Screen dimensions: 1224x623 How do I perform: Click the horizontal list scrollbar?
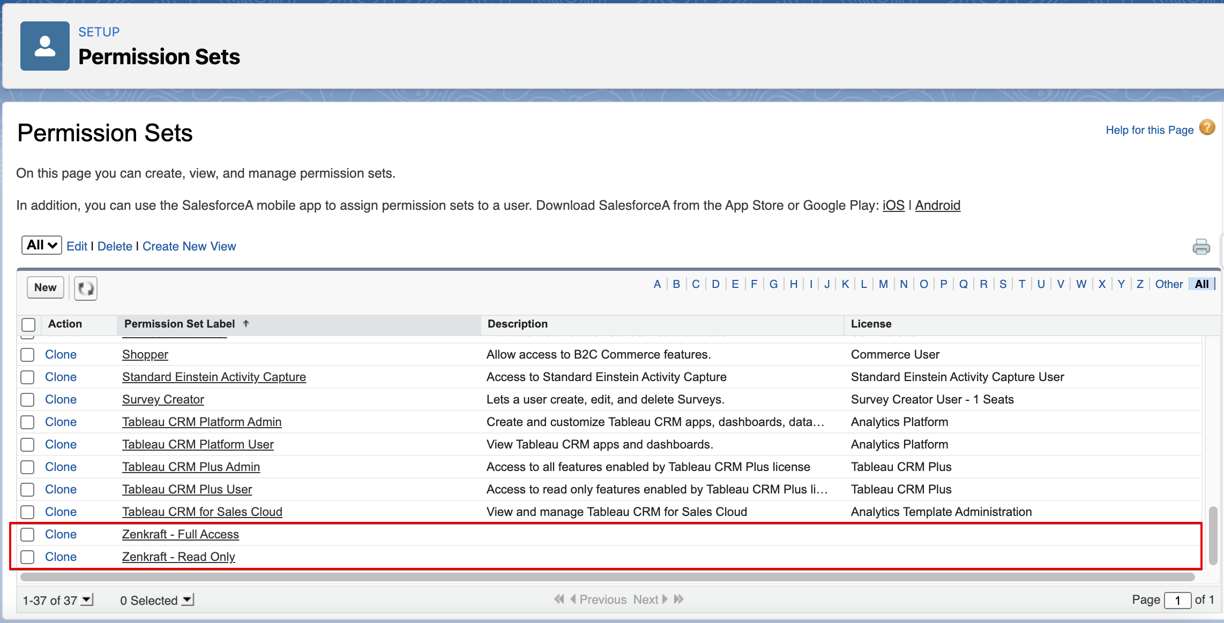click(608, 577)
